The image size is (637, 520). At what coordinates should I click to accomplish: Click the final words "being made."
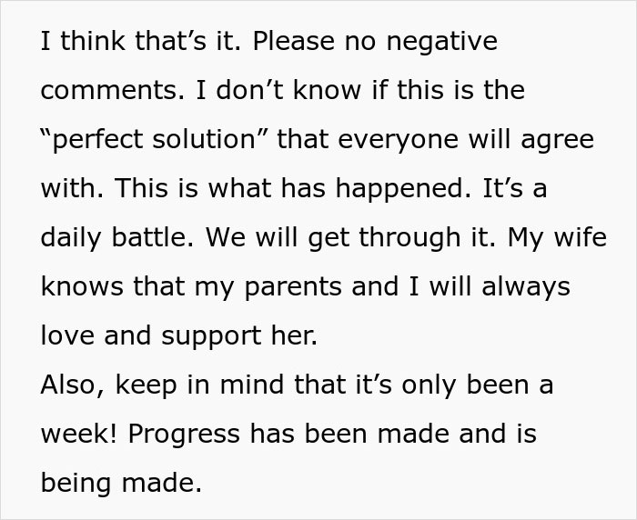(121, 483)
